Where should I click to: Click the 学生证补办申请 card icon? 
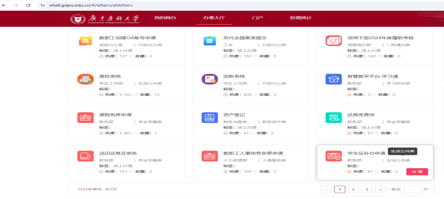[334, 156]
